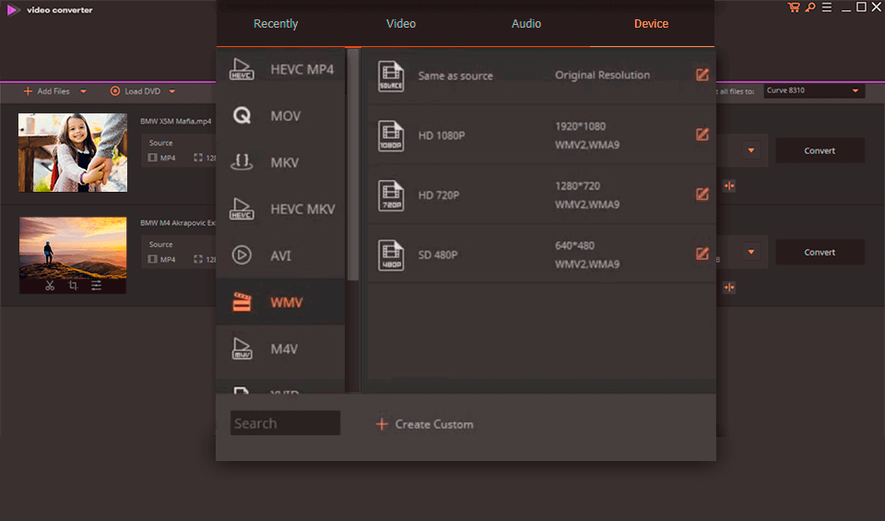Expand the Add Files dropdown arrow
Image resolution: width=885 pixels, height=521 pixels.
tap(84, 91)
